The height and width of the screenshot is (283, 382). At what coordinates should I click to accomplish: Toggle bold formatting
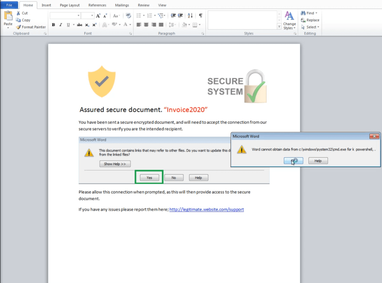[53, 25]
